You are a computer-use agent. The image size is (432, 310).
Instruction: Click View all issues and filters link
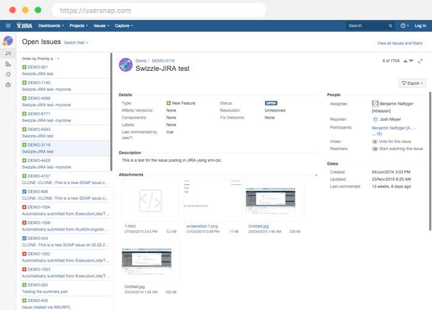(x=399, y=43)
